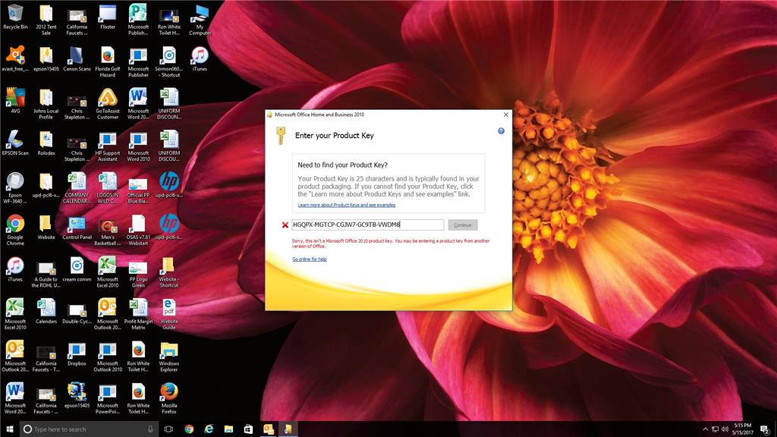Activate the search microphone icon
The height and width of the screenshot is (437, 777).
(150, 429)
